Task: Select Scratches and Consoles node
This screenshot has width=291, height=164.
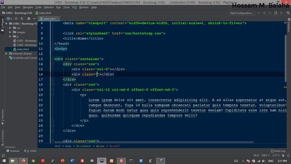Action: pyautogui.click(x=23, y=58)
